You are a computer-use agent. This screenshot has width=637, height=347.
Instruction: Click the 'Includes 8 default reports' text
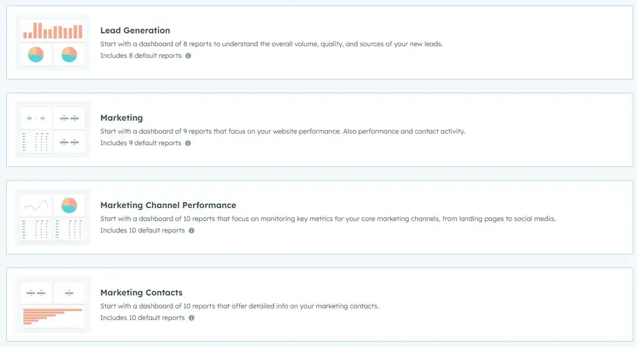pyautogui.click(x=141, y=55)
